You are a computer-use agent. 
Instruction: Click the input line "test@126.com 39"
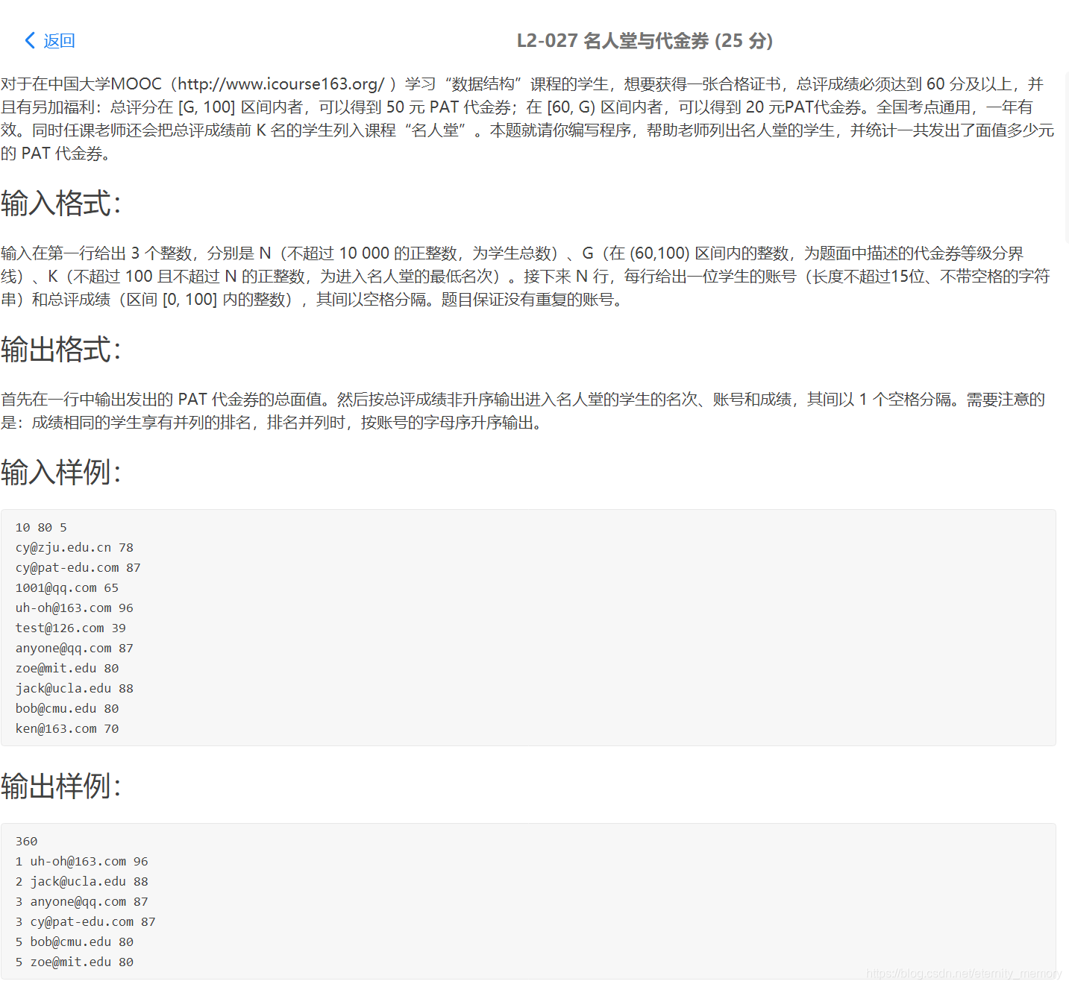(71, 628)
